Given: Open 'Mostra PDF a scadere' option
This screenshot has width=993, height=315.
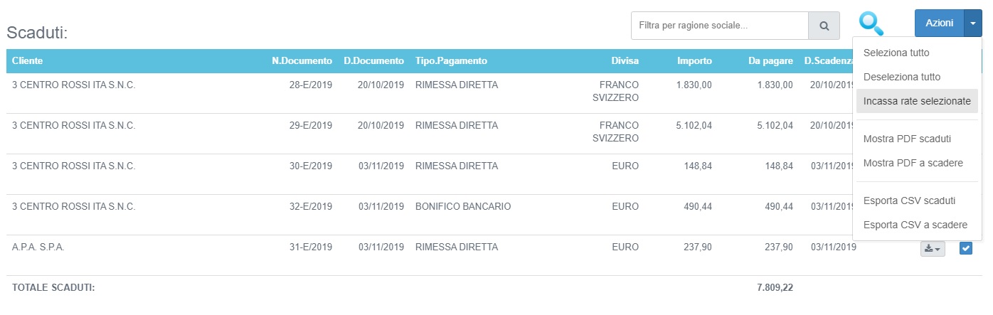Looking at the screenshot, I should (x=913, y=163).
